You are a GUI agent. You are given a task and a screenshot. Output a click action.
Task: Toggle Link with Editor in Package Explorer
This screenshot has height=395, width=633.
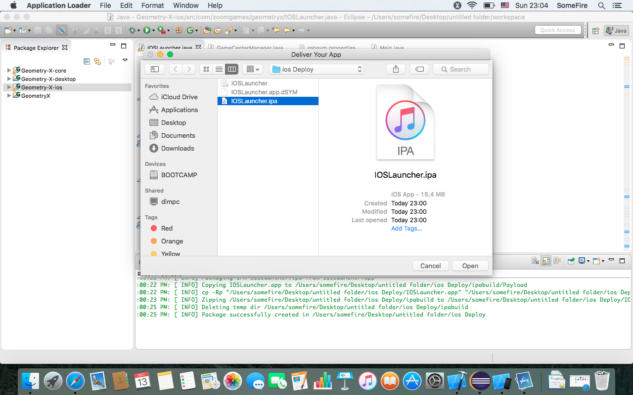click(x=97, y=61)
